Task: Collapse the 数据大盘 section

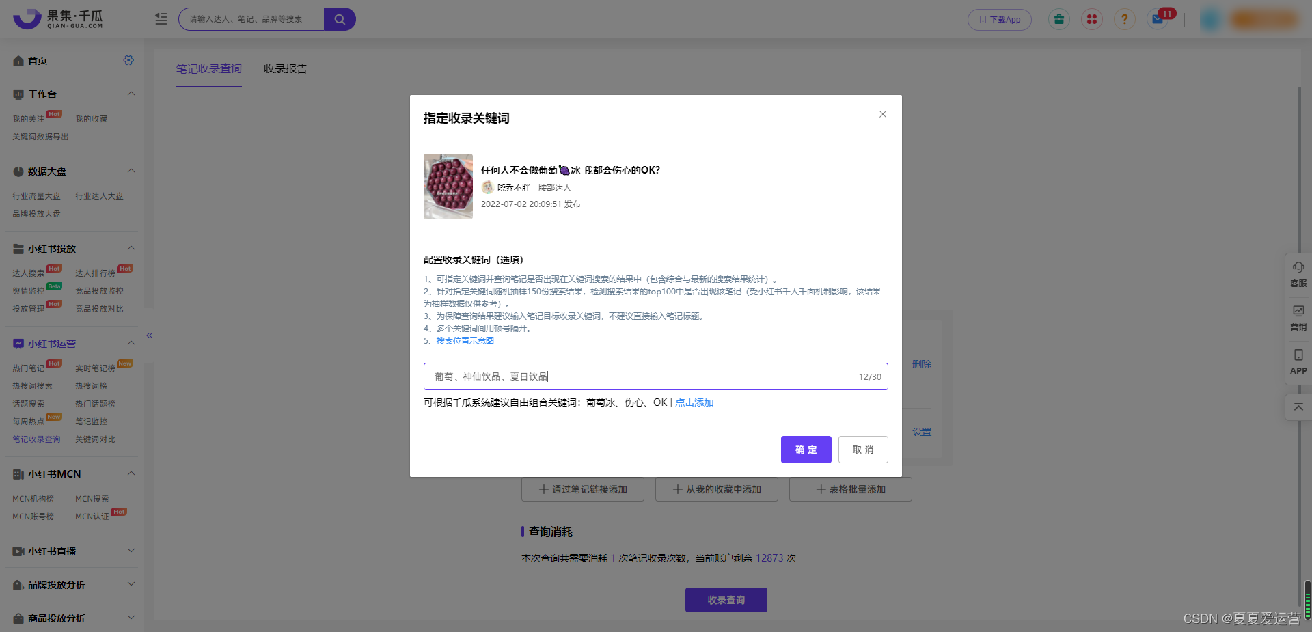Action: (131, 171)
